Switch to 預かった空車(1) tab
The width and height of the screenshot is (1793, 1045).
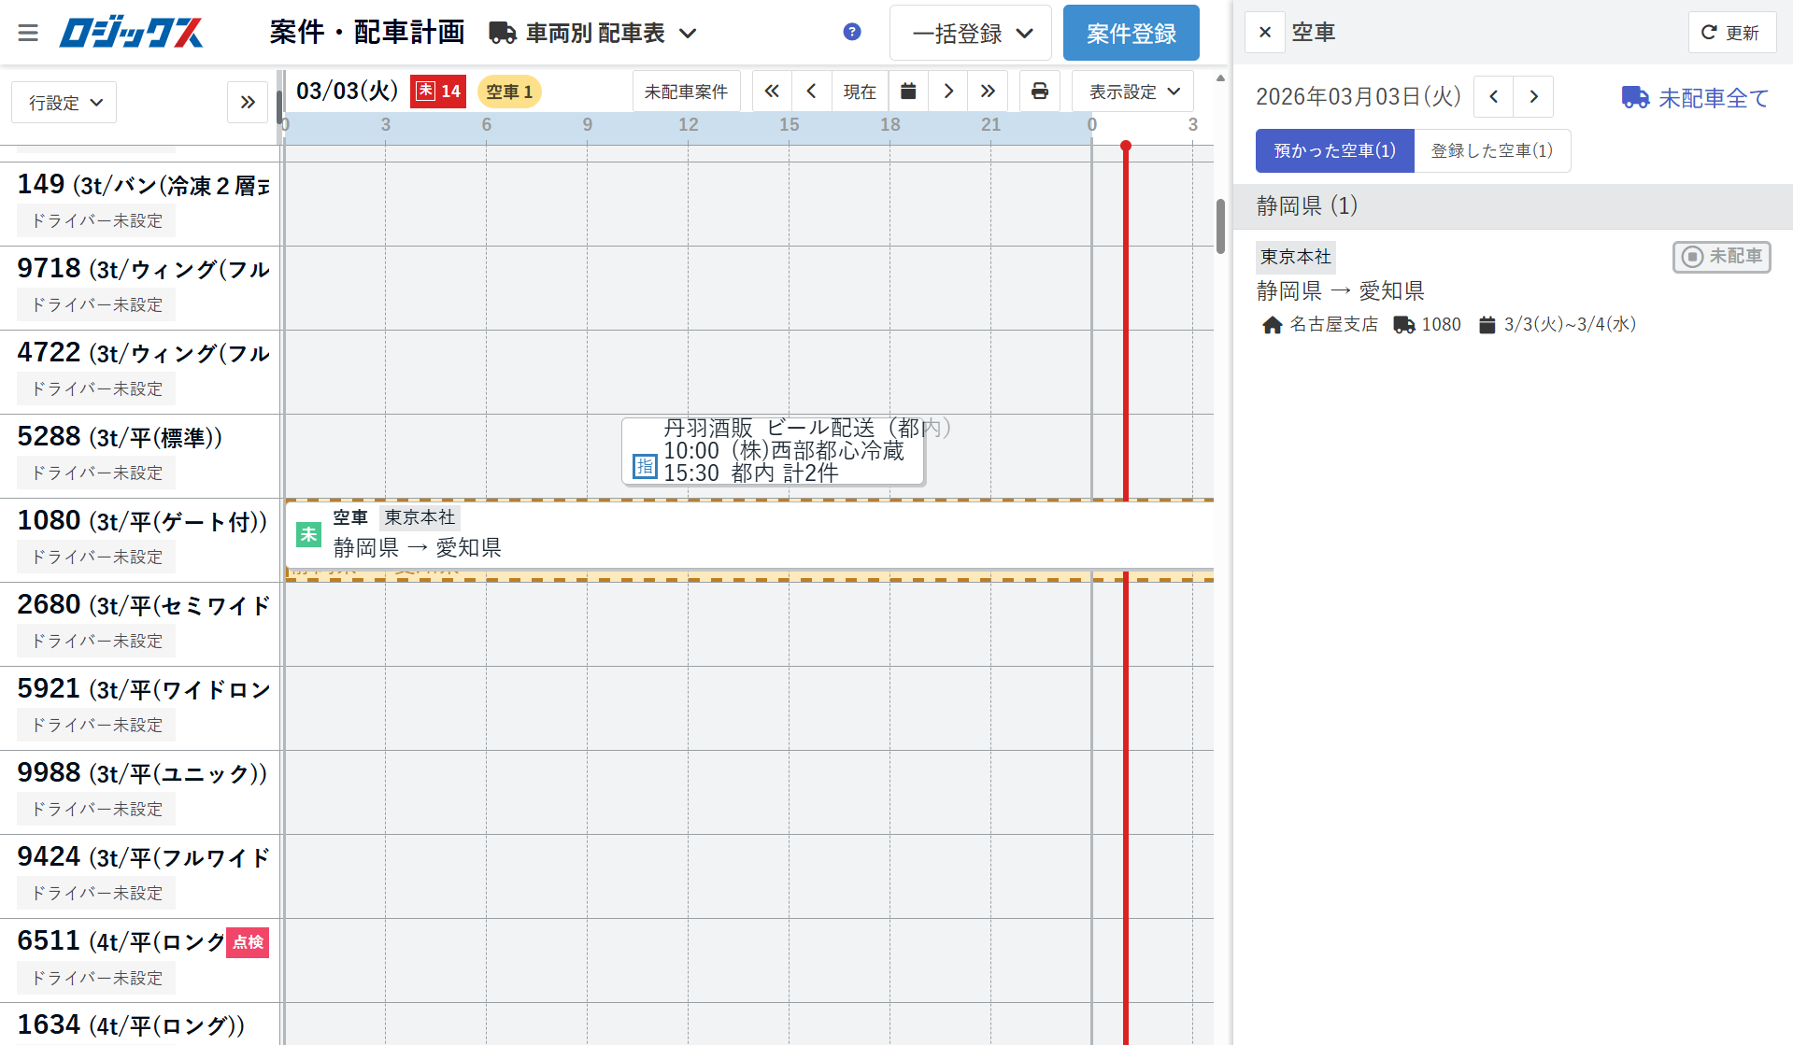pyautogui.click(x=1334, y=151)
